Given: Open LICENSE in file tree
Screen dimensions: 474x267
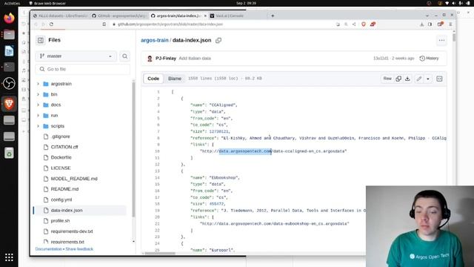Looking at the screenshot, I should [61, 168].
